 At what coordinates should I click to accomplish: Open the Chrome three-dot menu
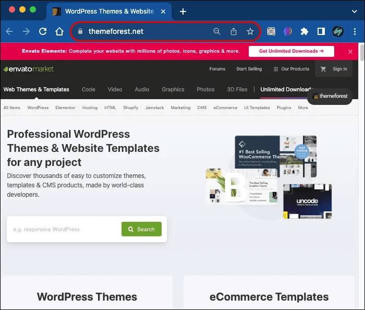click(x=355, y=31)
